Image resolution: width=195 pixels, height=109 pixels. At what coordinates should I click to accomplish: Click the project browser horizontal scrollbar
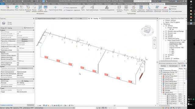pos(169,61)
